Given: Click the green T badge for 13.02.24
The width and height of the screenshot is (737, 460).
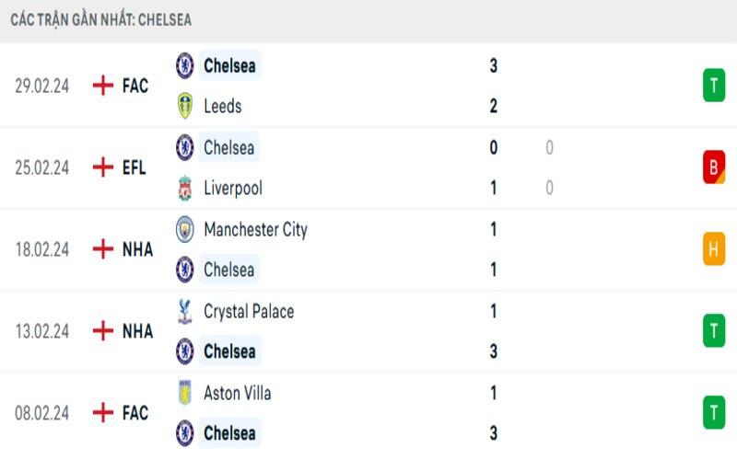Looking at the screenshot, I should coord(713,331).
